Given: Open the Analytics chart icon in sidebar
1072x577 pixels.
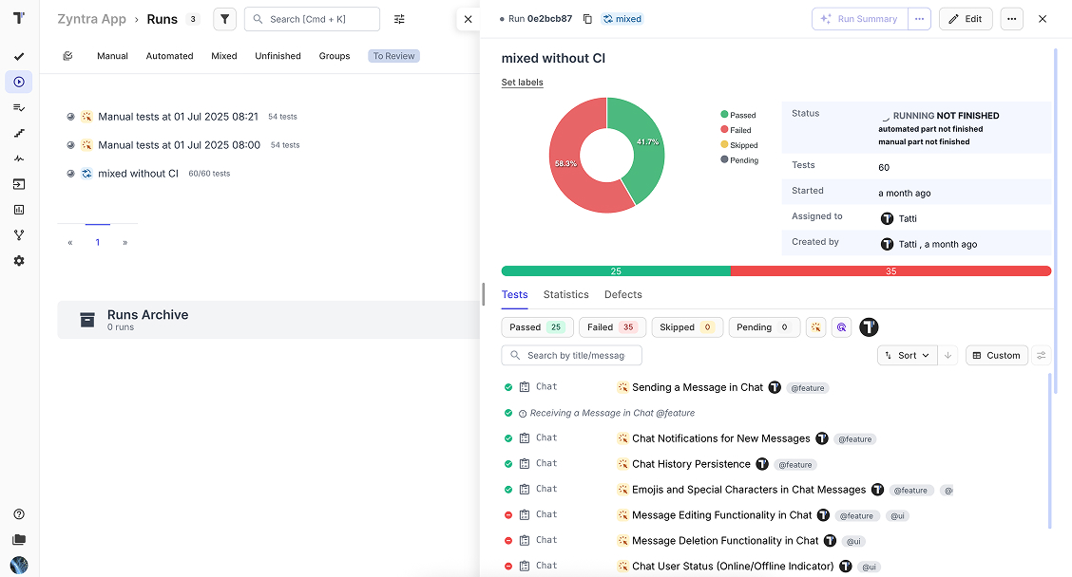Looking at the screenshot, I should (19, 210).
